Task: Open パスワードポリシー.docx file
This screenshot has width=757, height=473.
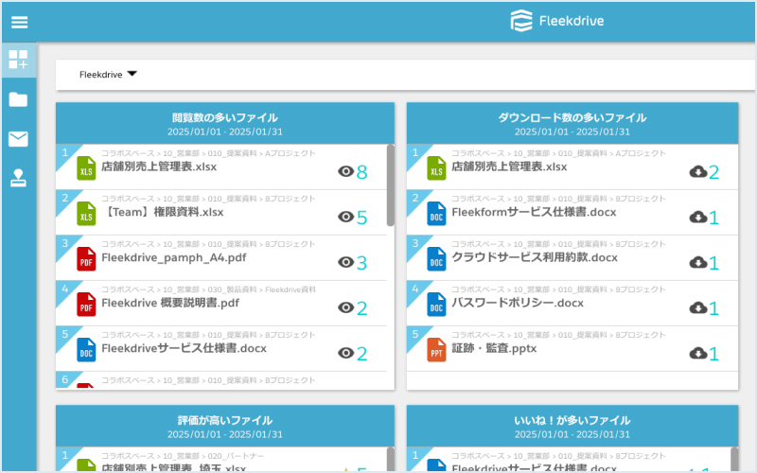Action: (518, 303)
